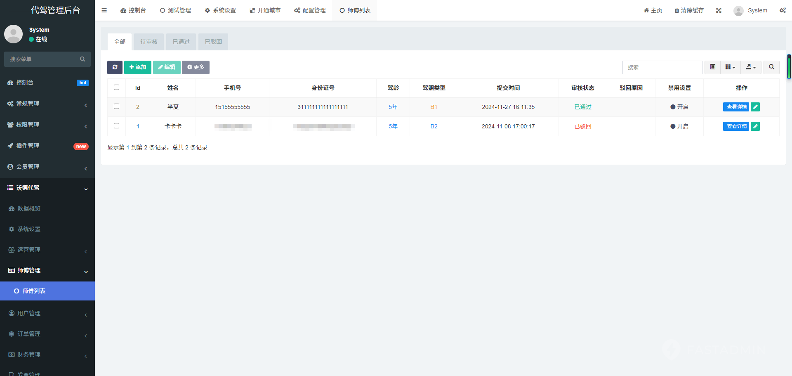Click the green edit pencil for row 半夏
Viewport: 792px width, 376px height.
point(755,107)
